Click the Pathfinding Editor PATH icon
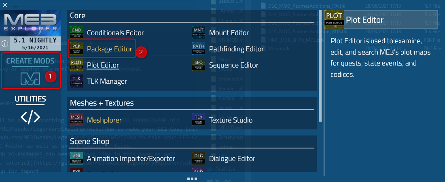Image resolution: width=445 pixels, height=182 pixels. click(198, 49)
